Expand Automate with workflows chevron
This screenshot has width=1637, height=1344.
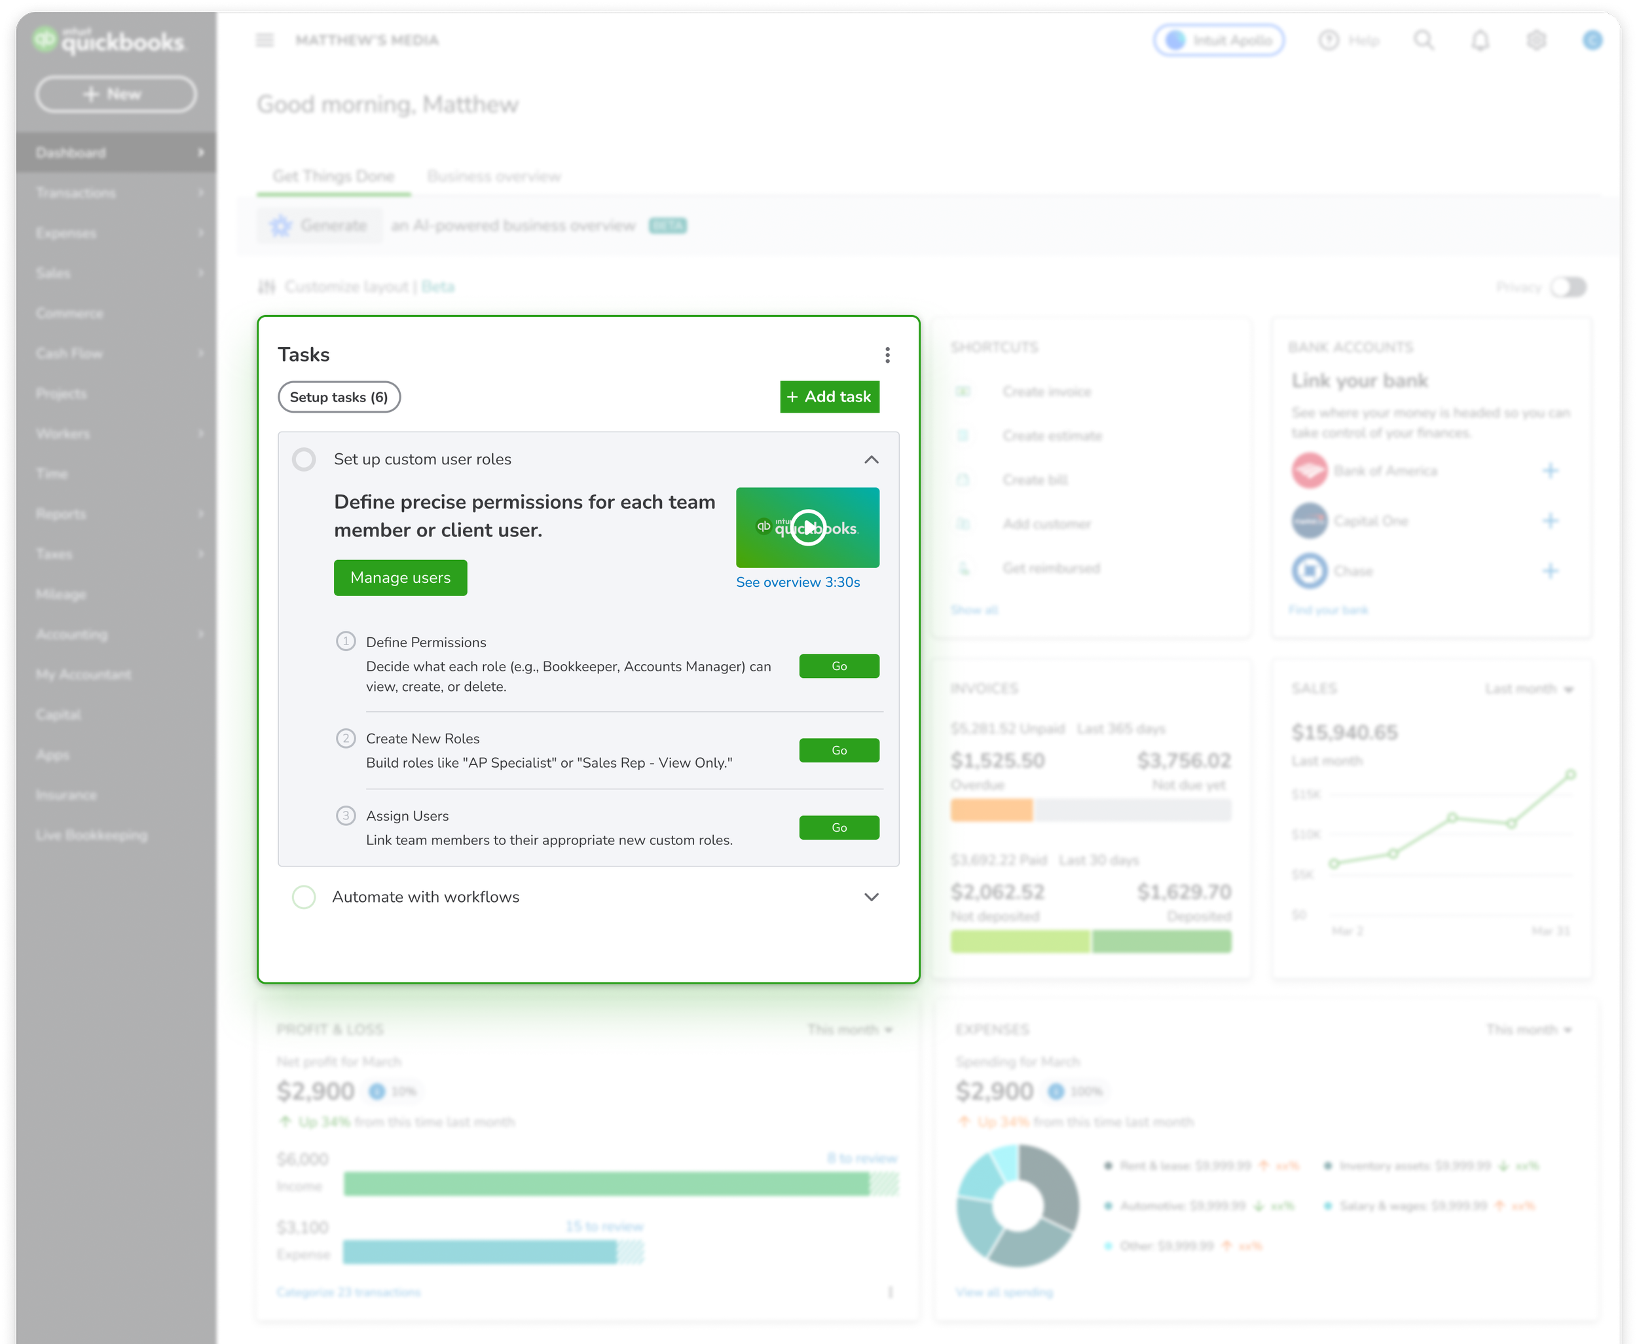pyautogui.click(x=871, y=897)
